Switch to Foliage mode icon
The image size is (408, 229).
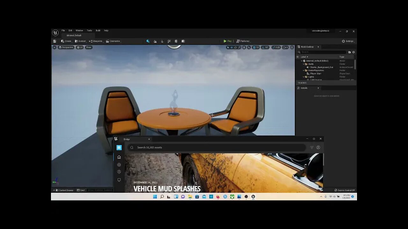162,41
